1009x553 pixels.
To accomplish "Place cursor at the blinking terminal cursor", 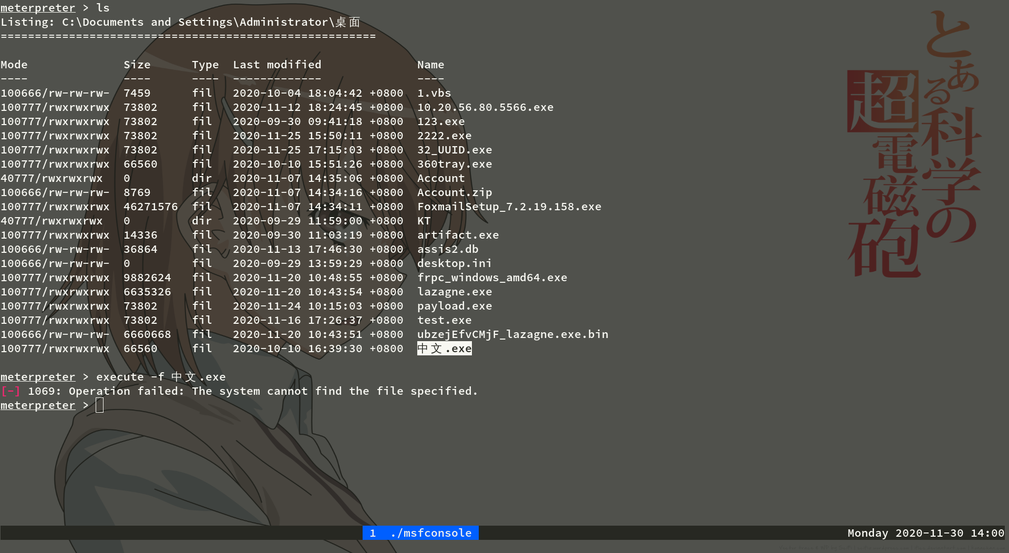I will coord(99,405).
